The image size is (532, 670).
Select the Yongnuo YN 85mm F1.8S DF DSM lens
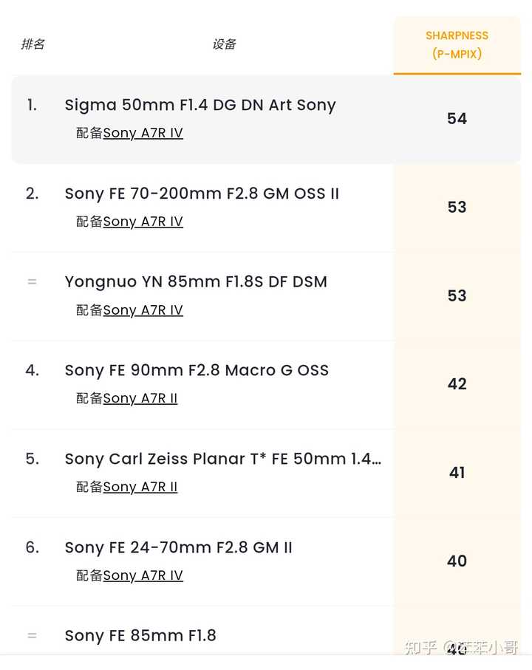pyautogui.click(x=196, y=281)
